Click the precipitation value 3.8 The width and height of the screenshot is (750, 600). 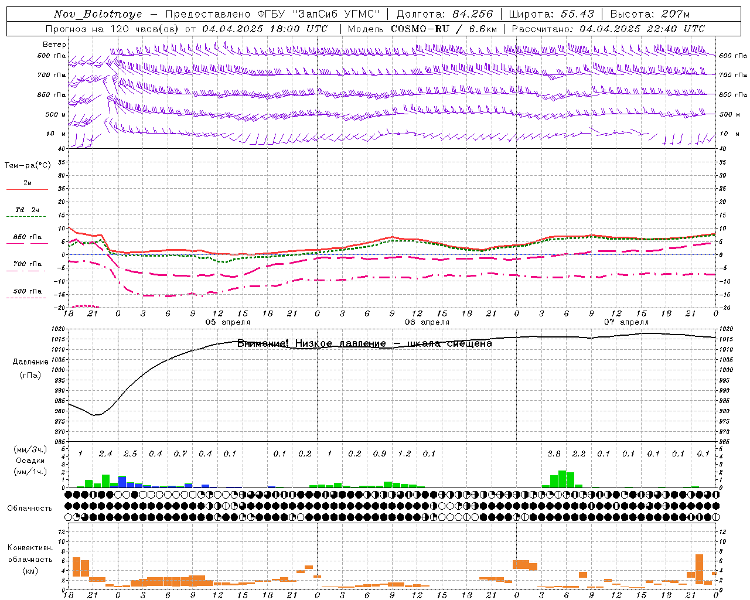click(x=554, y=454)
